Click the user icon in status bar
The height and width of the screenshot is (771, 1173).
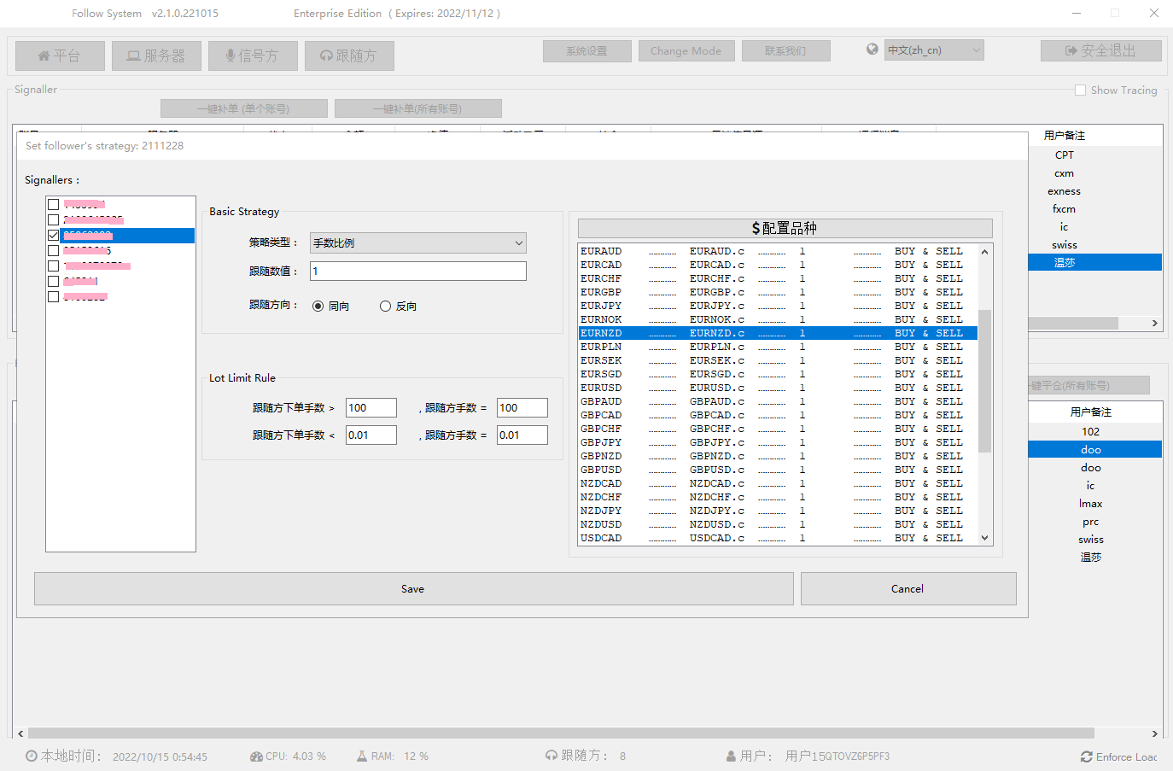(x=731, y=756)
